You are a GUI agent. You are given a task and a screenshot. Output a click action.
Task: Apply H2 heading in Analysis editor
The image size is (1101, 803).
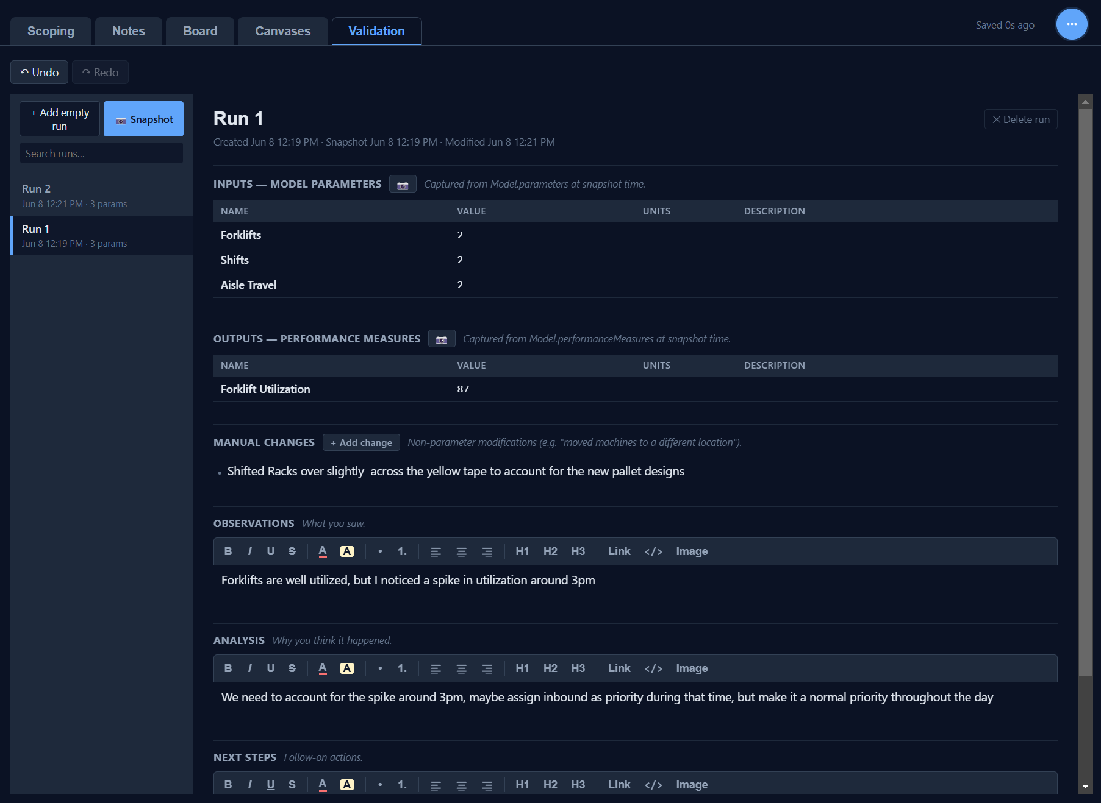(550, 668)
